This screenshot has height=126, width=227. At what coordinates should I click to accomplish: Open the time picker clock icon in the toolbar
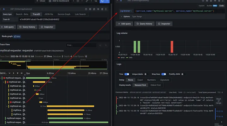78,1
